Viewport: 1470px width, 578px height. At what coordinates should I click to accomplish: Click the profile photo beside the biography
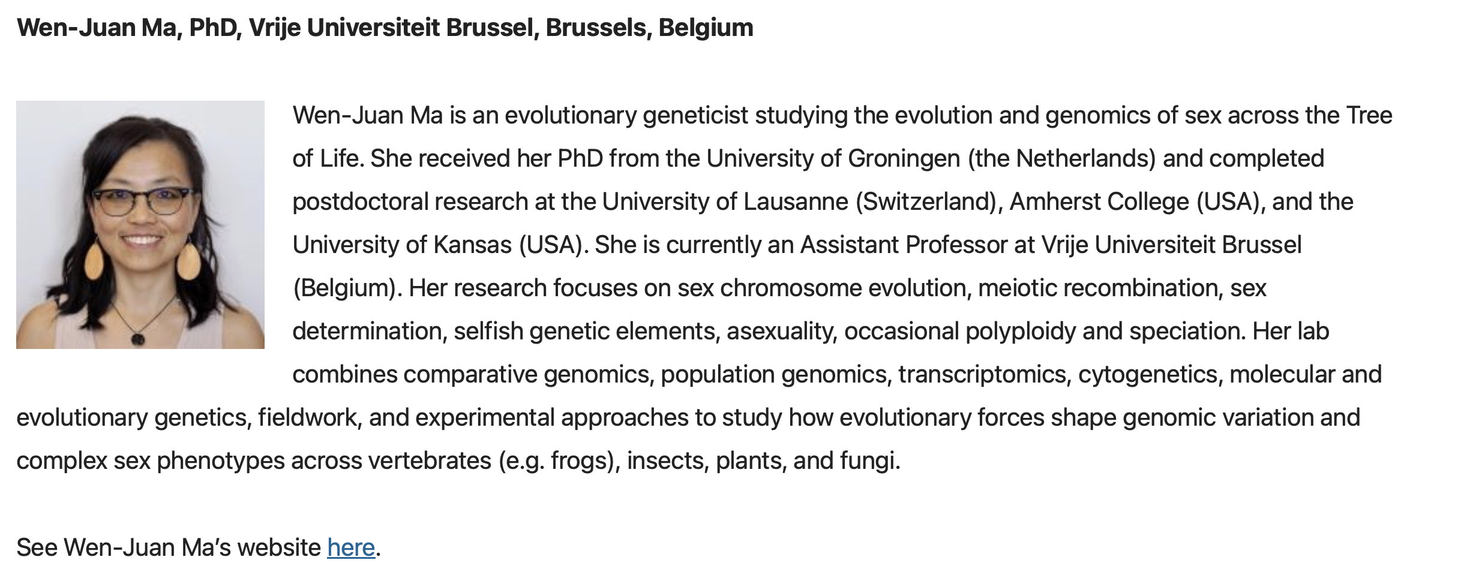coord(140,225)
